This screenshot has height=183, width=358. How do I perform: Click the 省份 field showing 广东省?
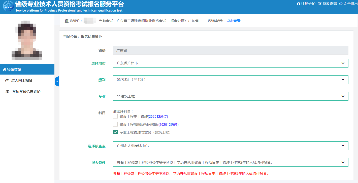(231, 50)
